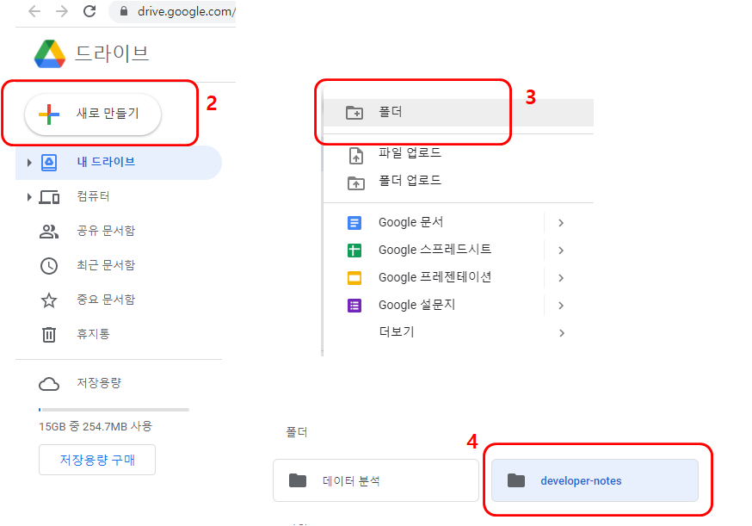Click the 데이터 분석 folder icon
Viewport: 752px width, 526px height.
click(x=298, y=480)
